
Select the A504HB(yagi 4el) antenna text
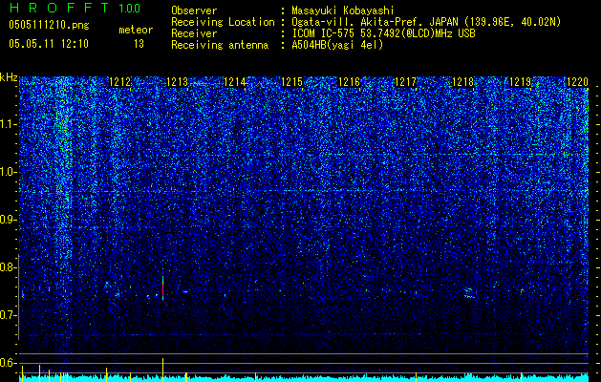(x=337, y=45)
